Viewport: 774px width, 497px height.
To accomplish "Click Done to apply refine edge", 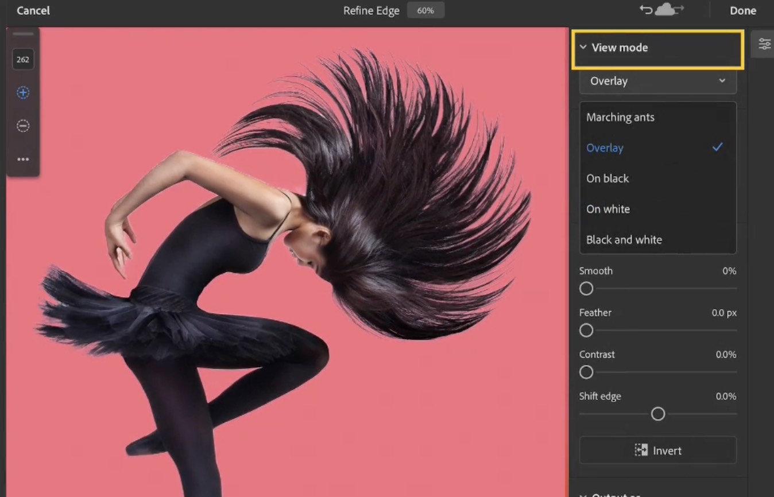I will click(x=742, y=10).
